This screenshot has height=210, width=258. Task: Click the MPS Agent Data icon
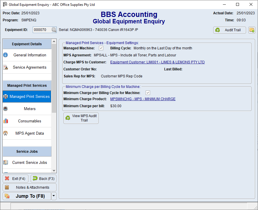click(6, 133)
